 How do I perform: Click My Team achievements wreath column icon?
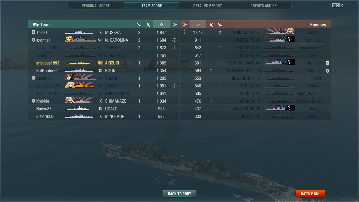(175, 24)
